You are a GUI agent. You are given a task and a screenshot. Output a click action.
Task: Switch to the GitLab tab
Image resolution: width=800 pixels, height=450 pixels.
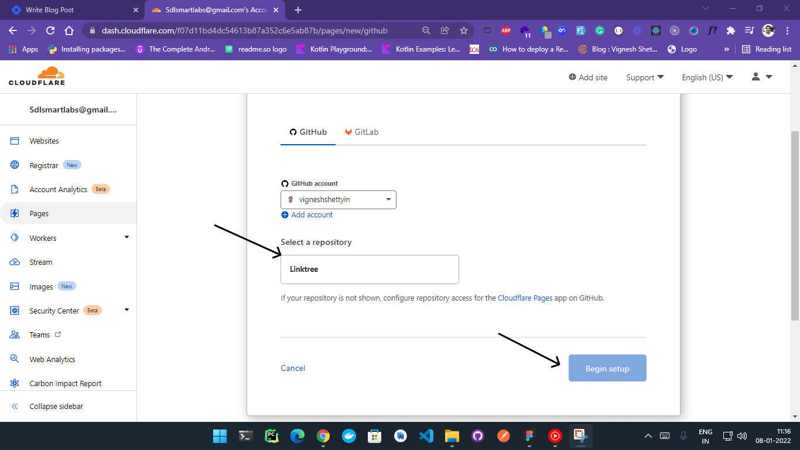(x=361, y=132)
